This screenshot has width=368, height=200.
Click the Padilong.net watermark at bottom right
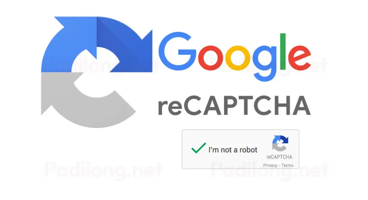(x=269, y=170)
